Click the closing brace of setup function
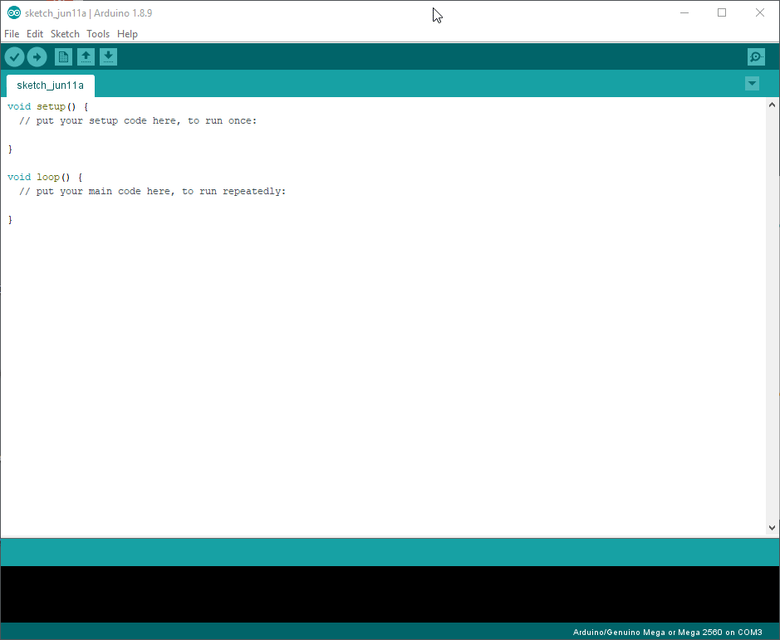The width and height of the screenshot is (780, 640). pyautogui.click(x=10, y=149)
